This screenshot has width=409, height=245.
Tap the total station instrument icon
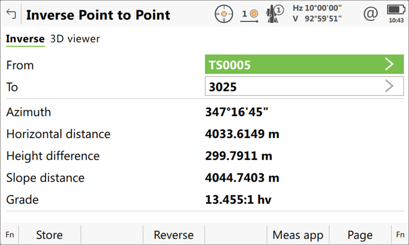click(275, 14)
